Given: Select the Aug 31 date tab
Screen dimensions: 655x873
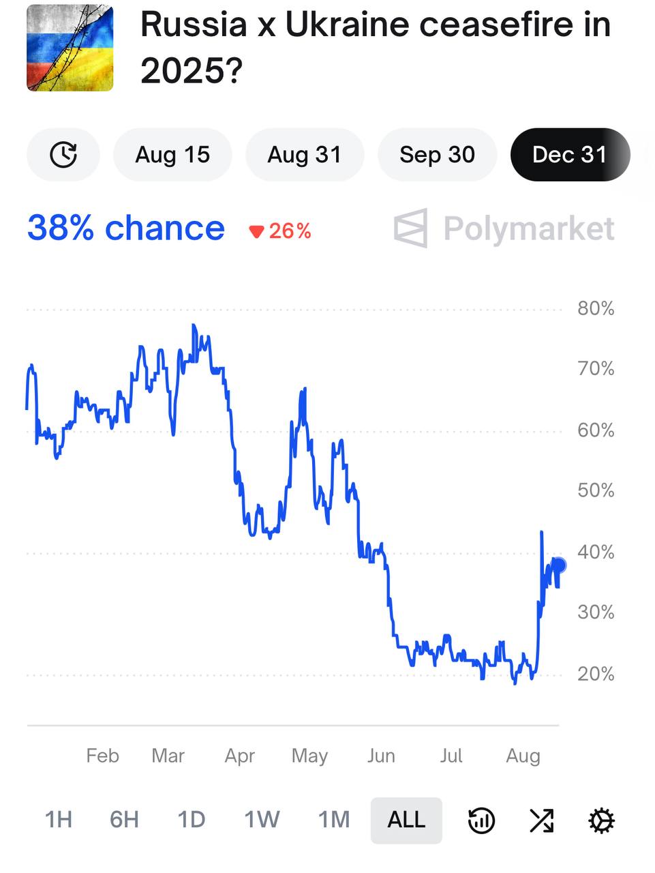Looking at the screenshot, I should [305, 155].
